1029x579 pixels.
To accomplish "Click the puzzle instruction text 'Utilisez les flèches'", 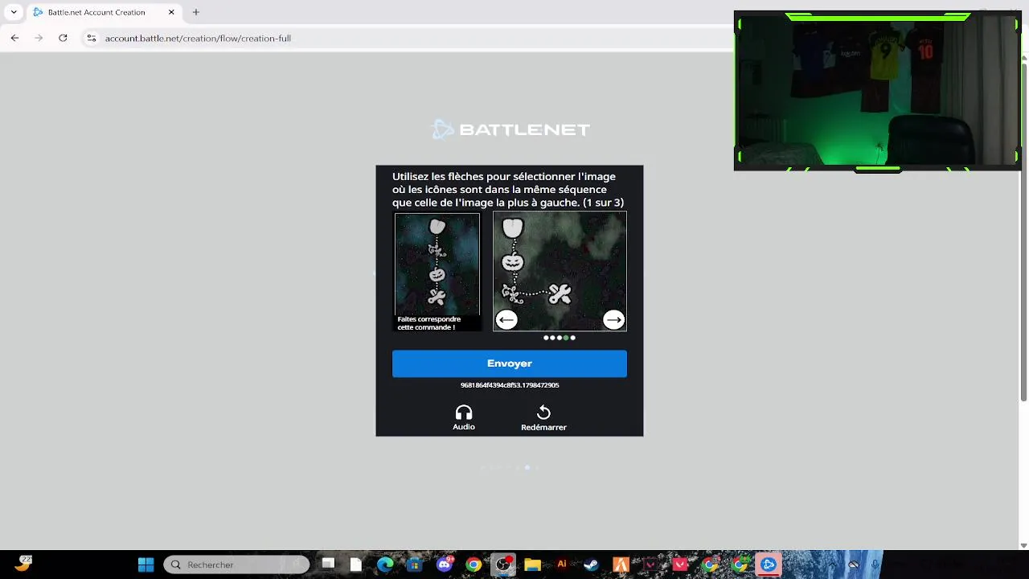I will (508, 190).
